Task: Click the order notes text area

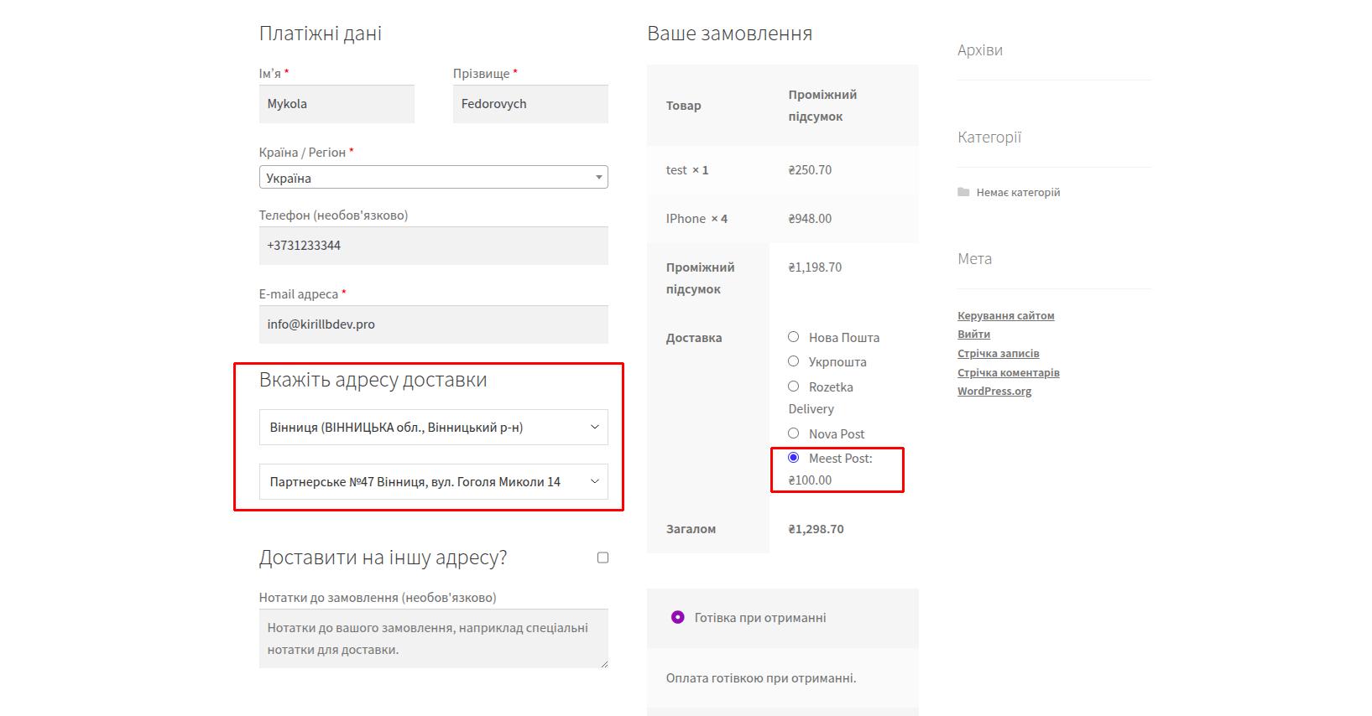Action: pos(433,639)
